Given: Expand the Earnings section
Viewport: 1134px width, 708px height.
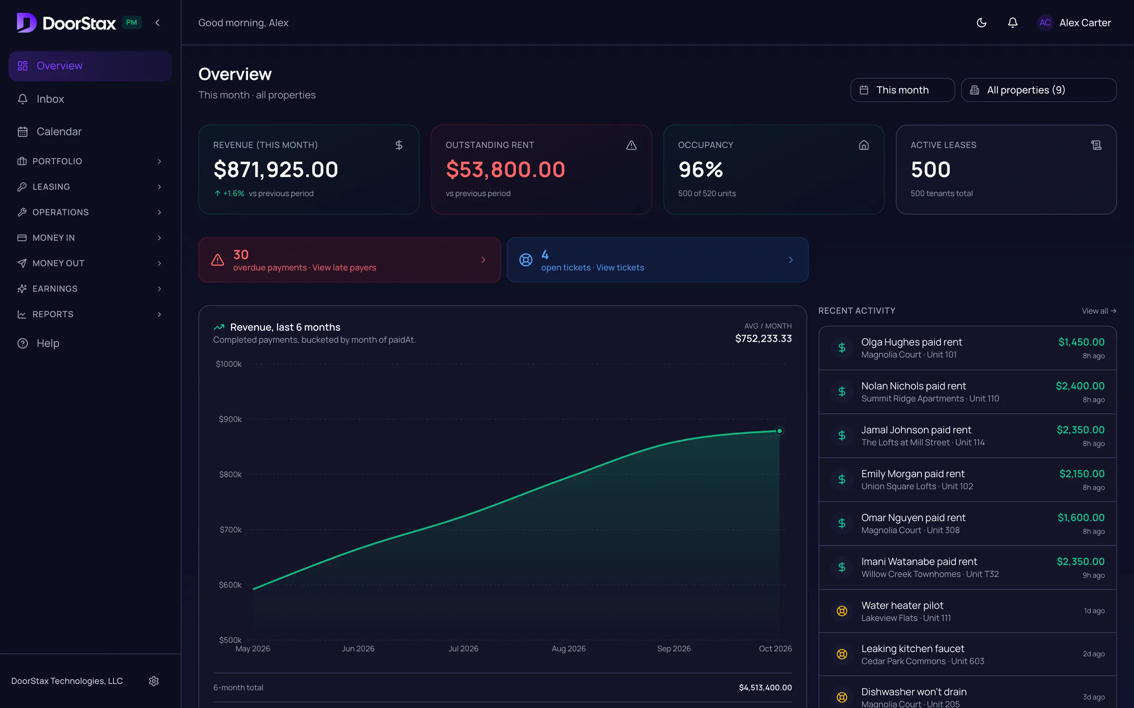Looking at the screenshot, I should tap(90, 289).
